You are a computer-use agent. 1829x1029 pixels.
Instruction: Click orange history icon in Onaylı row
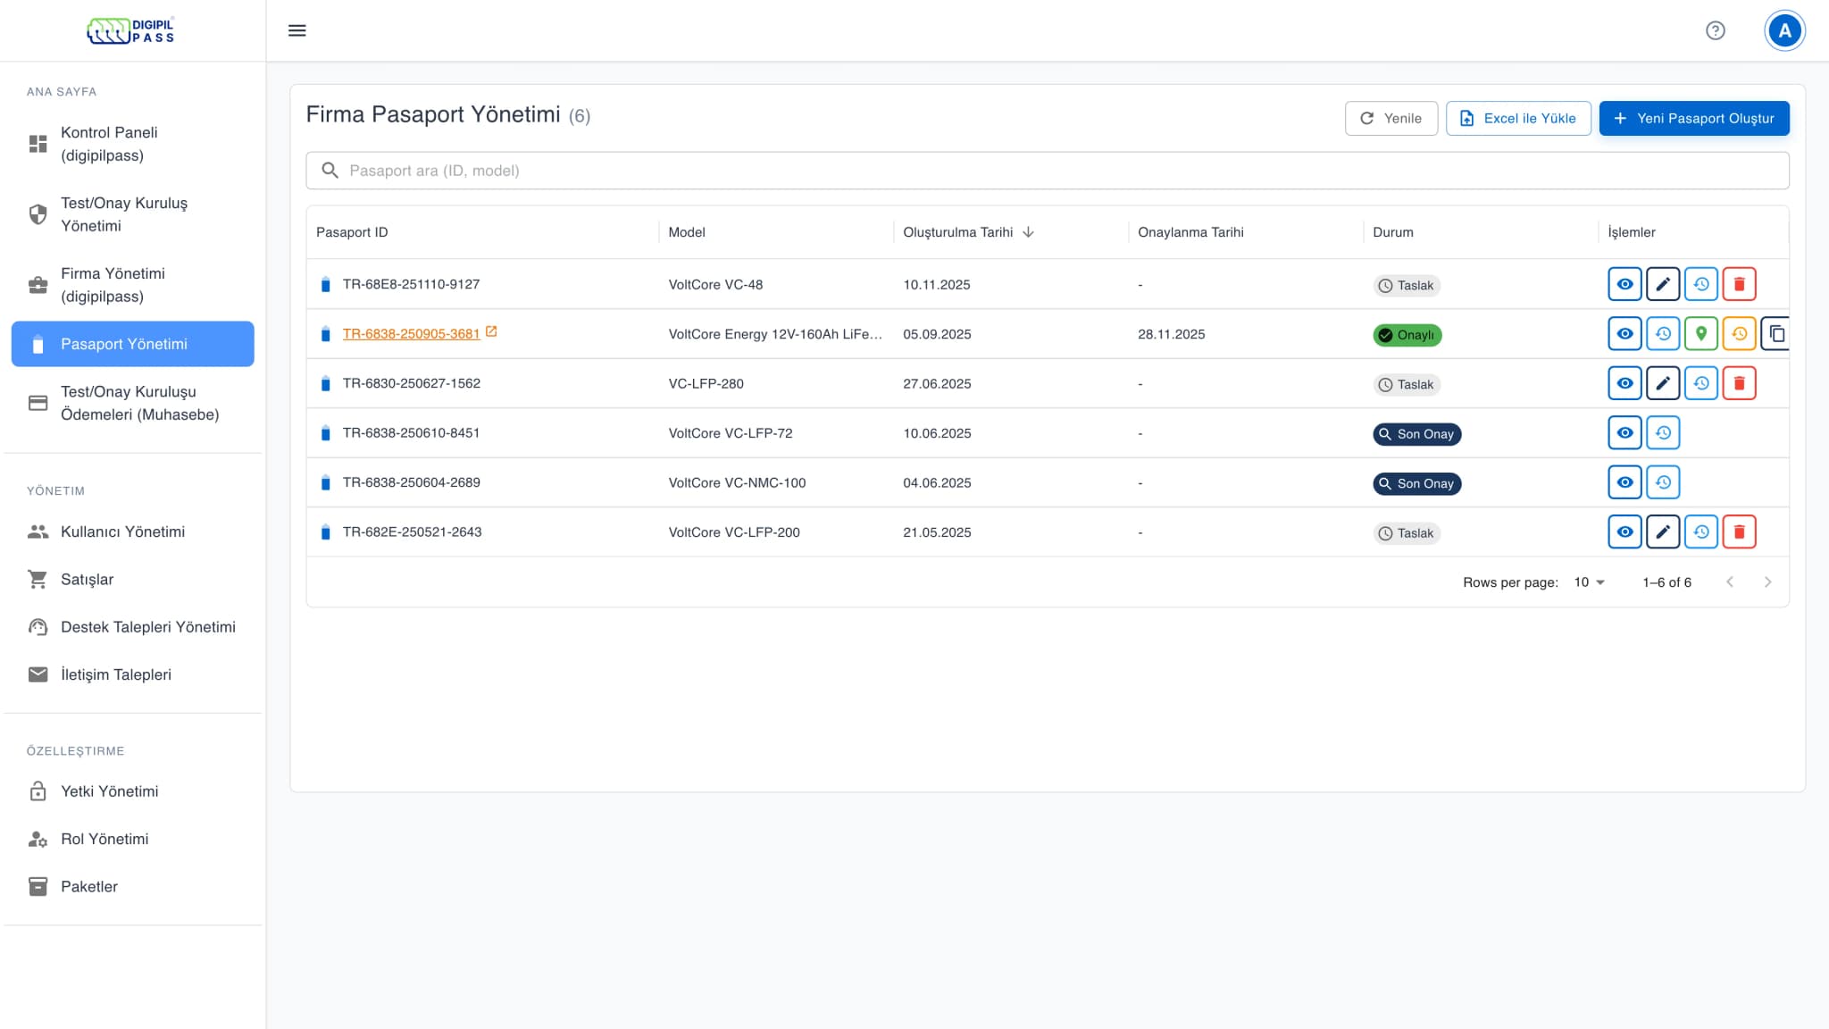click(1739, 334)
